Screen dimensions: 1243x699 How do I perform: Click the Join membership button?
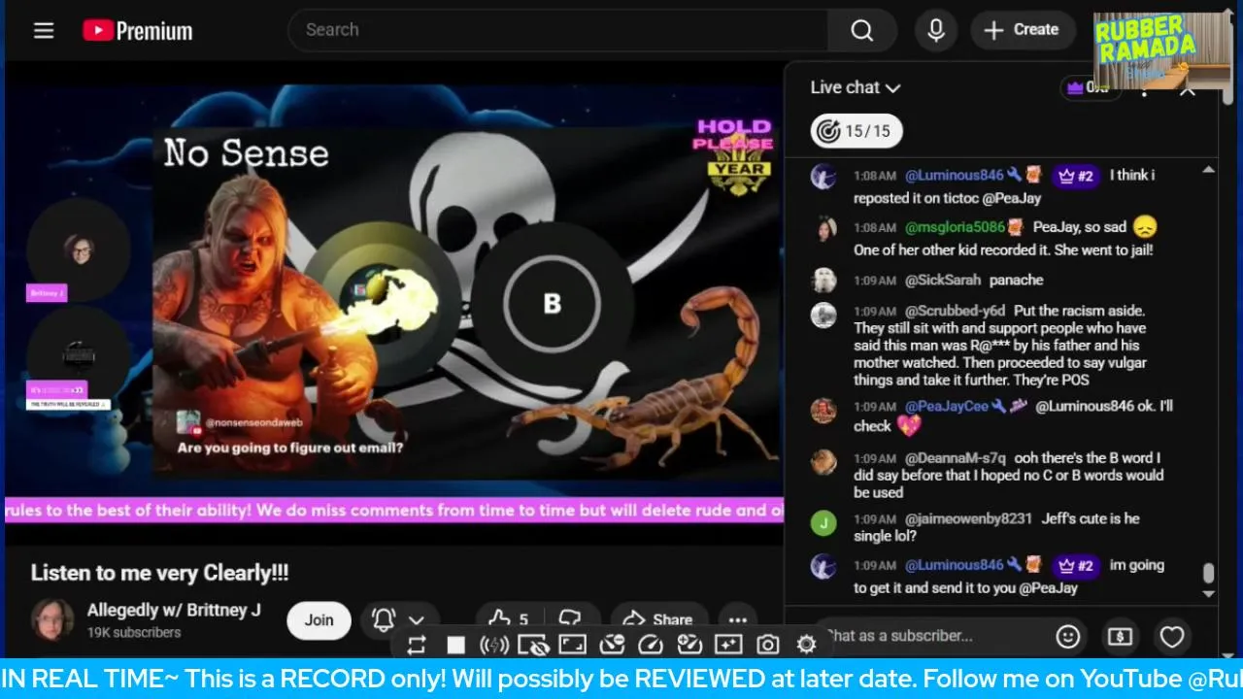pyautogui.click(x=319, y=619)
